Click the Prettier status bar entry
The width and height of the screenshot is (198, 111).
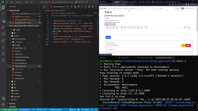(x=85, y=110)
